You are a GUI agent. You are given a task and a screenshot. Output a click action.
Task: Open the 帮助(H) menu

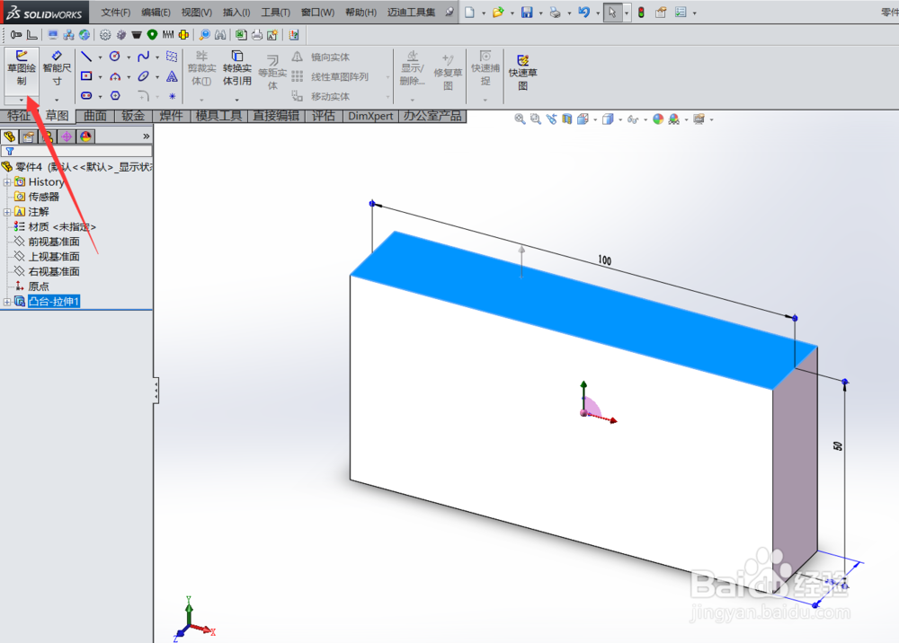pos(361,12)
